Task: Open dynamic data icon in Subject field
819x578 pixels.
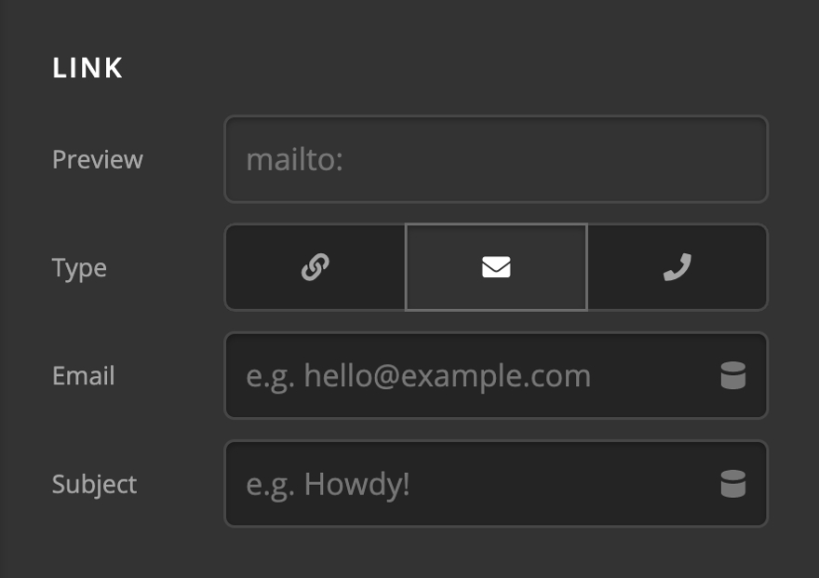Action: tap(733, 484)
